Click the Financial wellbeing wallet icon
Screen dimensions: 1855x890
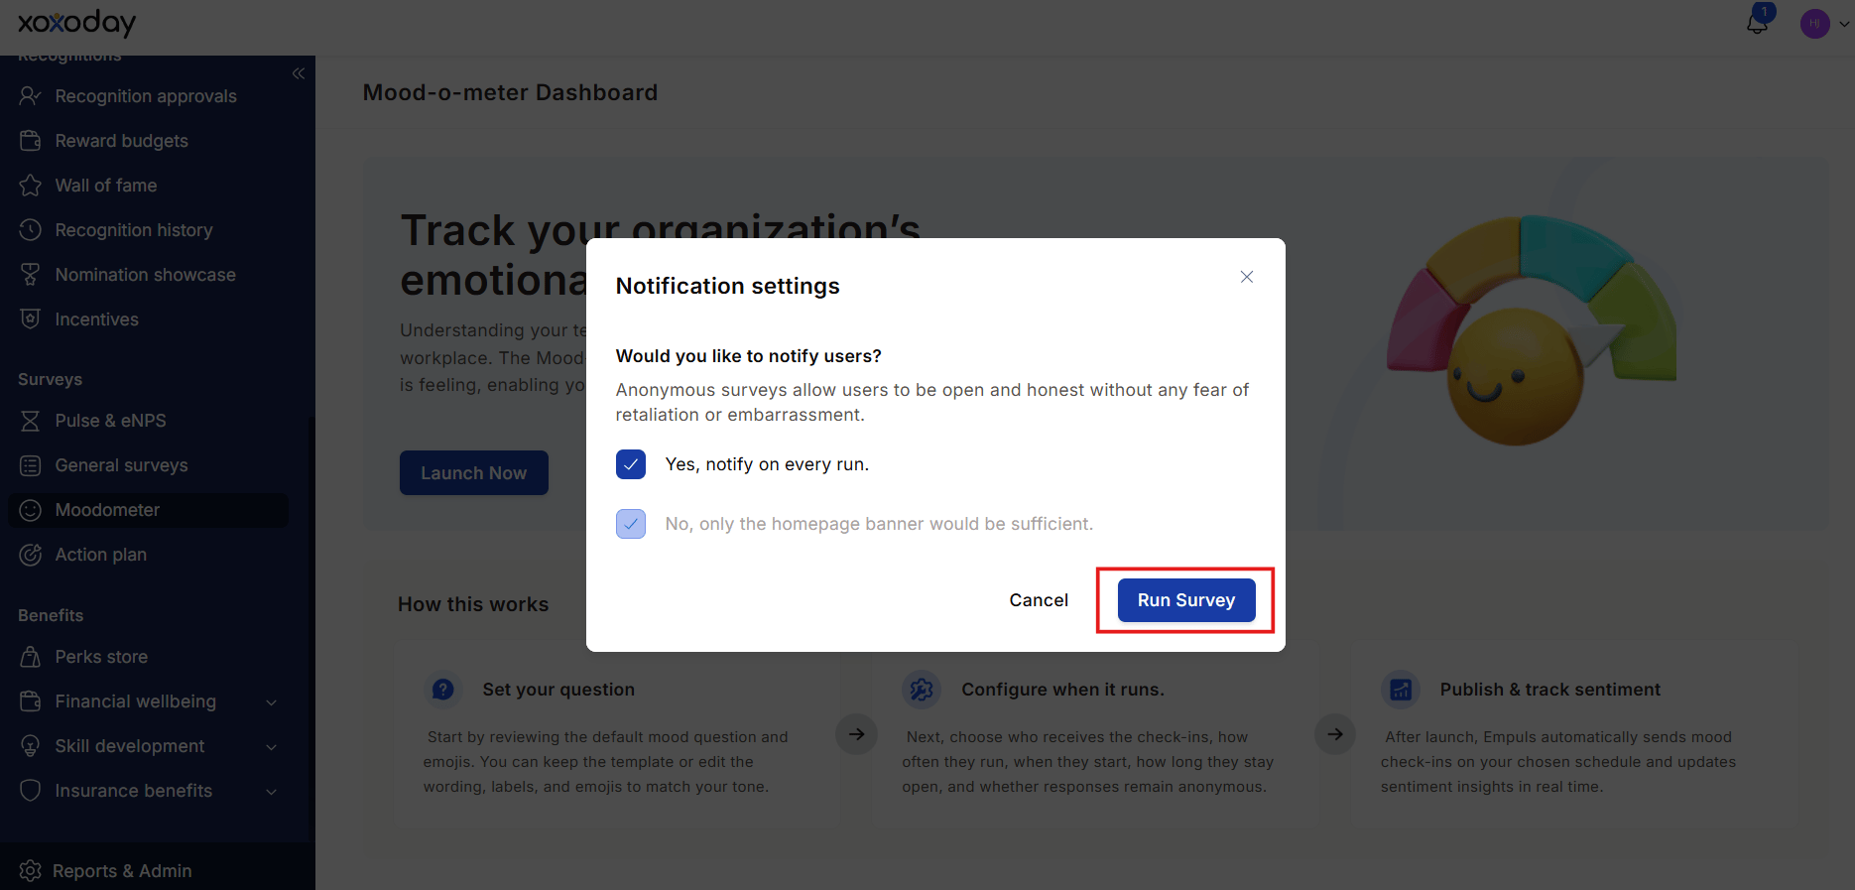(31, 701)
